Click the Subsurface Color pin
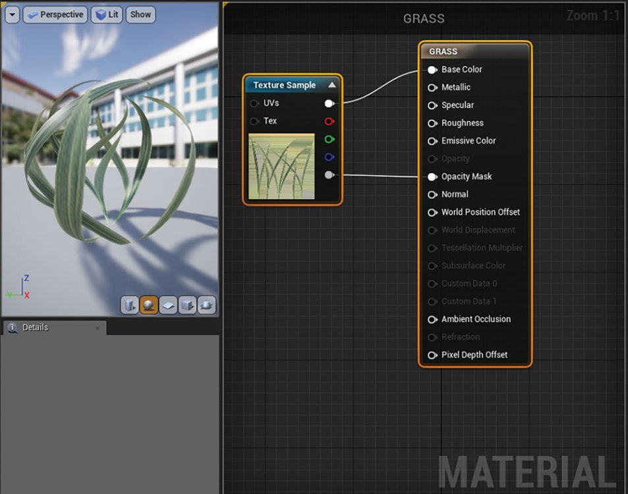 tap(432, 266)
